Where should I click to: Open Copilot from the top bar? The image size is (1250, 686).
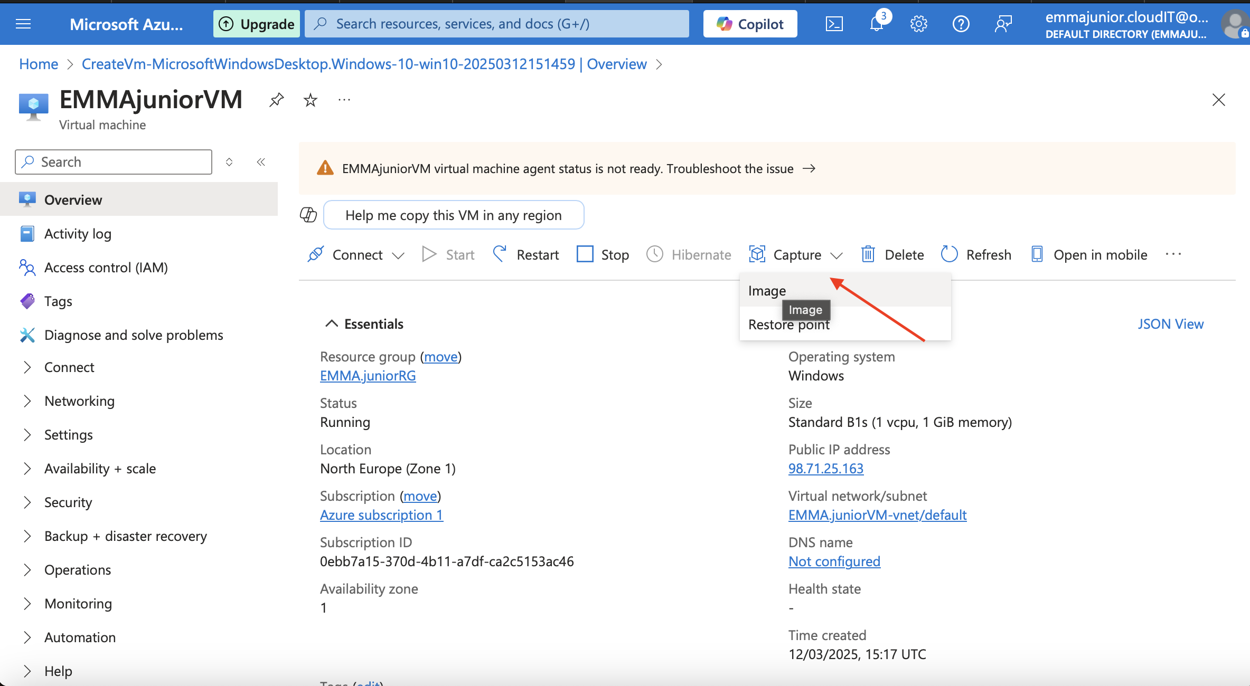tap(750, 24)
